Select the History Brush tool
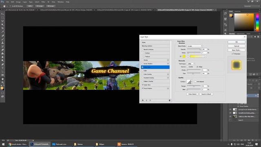Viewport: 261px width, 147px height. pyautogui.click(x=2, y=46)
